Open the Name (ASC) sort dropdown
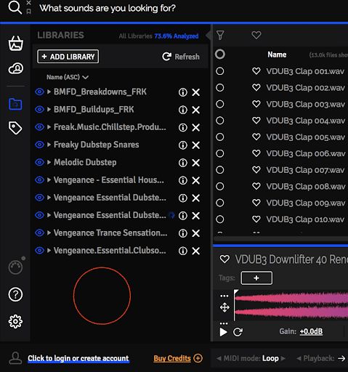The width and height of the screenshot is (348, 372). point(68,77)
